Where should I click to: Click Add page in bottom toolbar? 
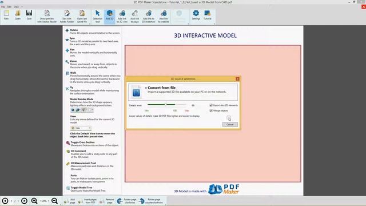70,201
